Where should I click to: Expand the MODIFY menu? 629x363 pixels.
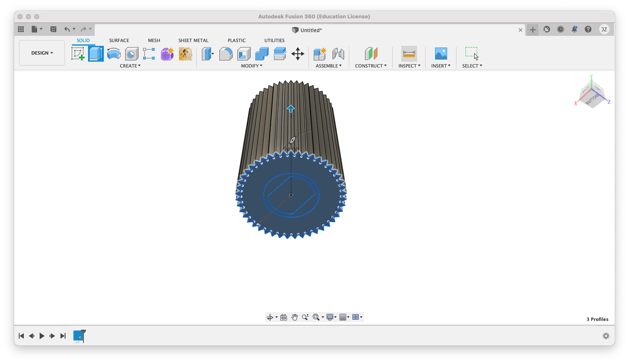point(252,66)
